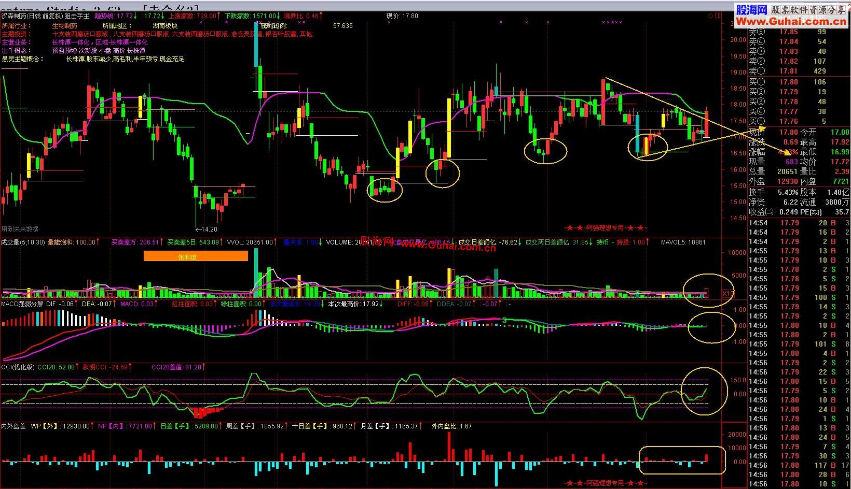
Task: Click 十日差【手】: 960.12 readout
Action: [323, 426]
